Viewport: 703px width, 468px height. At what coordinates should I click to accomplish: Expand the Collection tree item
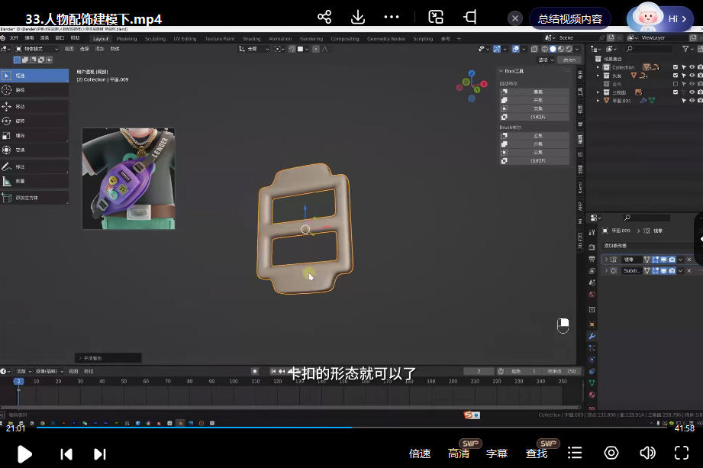tap(598, 67)
